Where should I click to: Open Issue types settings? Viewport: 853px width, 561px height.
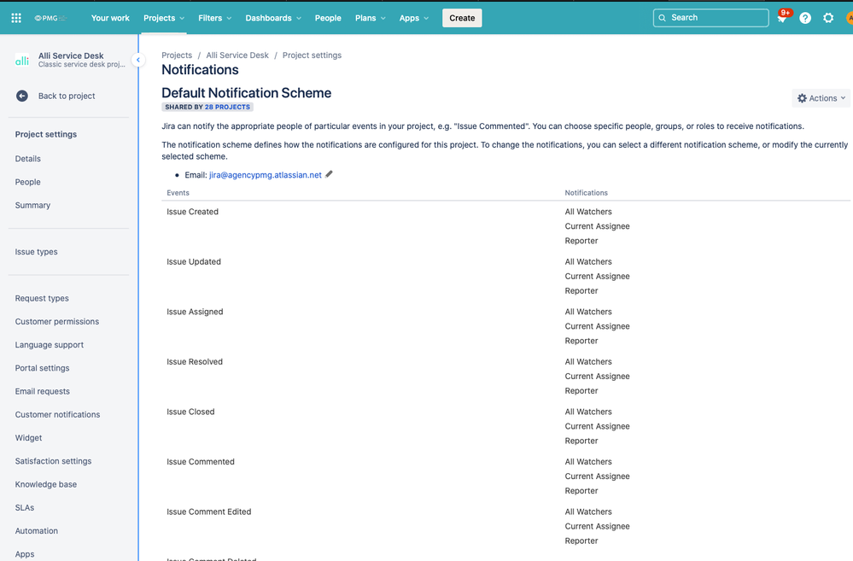point(37,251)
